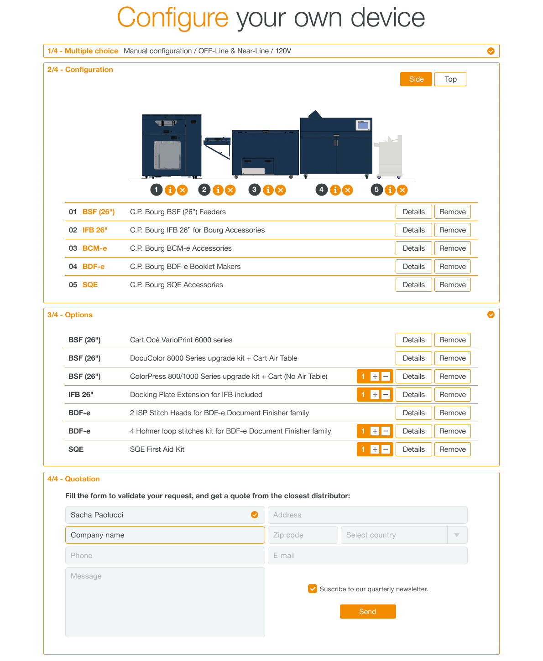The height and width of the screenshot is (661, 543).
Task: Switch to the Top view tab
Action: (450, 79)
